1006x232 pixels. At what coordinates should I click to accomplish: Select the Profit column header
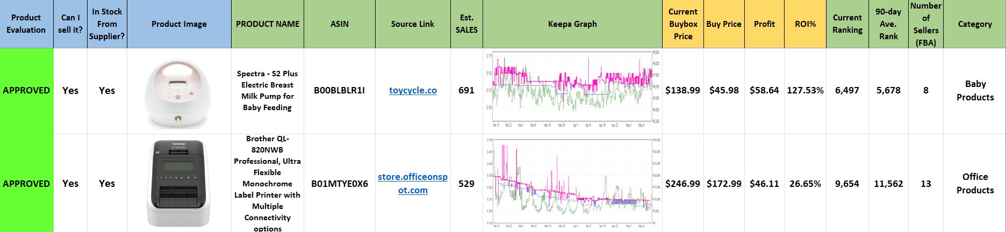point(764,24)
